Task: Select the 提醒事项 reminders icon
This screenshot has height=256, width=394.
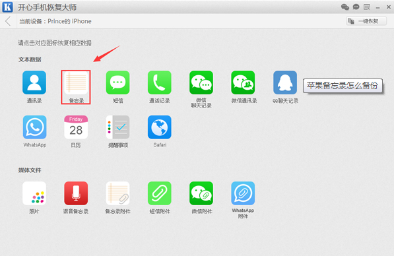Action: pos(117,127)
